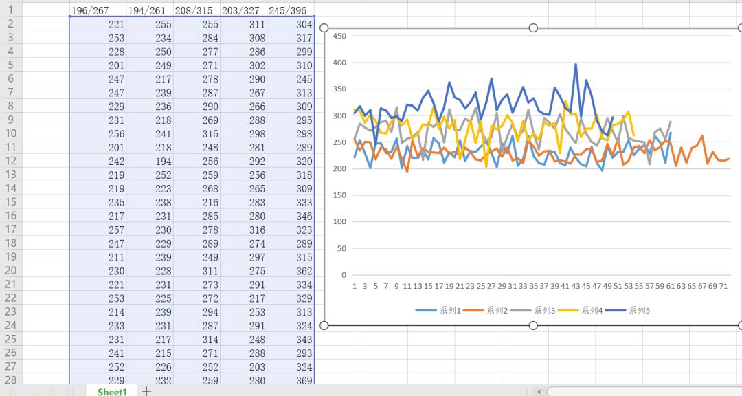
Task: Select legend entry 系列2
Action: (x=486, y=311)
